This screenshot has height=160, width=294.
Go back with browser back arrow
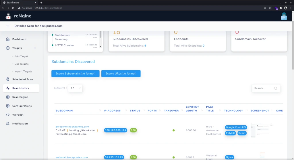click(3, 8)
